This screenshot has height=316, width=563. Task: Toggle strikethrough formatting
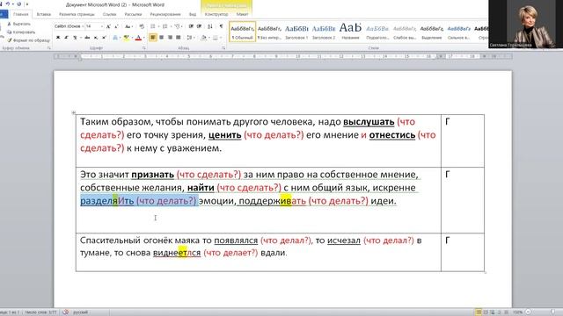coord(88,37)
